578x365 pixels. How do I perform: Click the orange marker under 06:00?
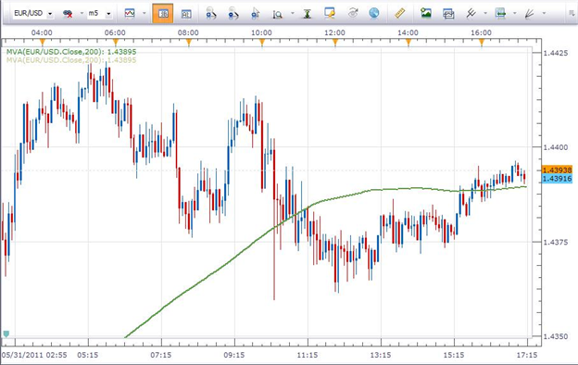coord(116,42)
